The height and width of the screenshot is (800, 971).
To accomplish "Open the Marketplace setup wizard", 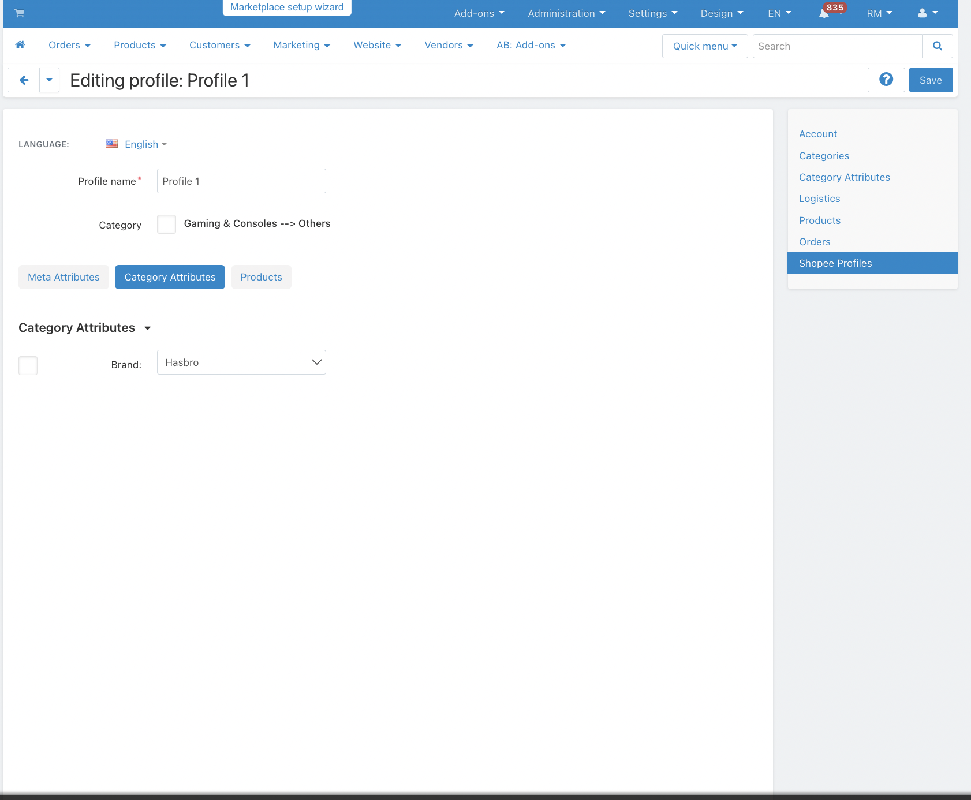I will [x=287, y=8].
